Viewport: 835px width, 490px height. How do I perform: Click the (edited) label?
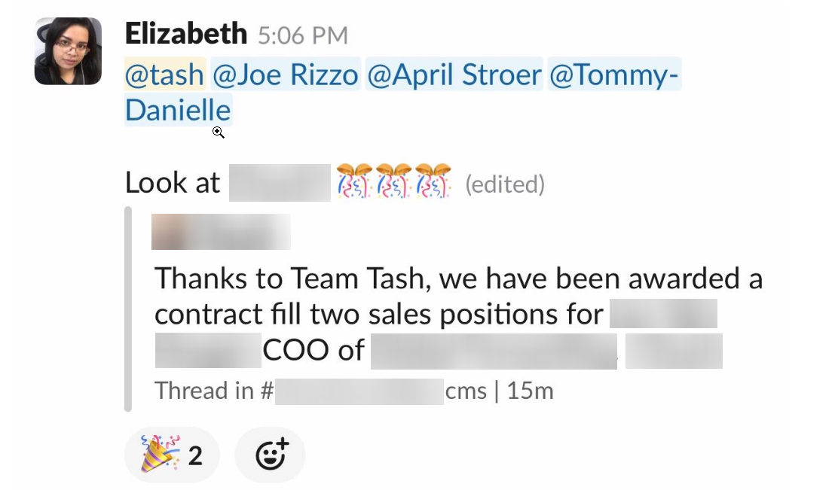(504, 184)
